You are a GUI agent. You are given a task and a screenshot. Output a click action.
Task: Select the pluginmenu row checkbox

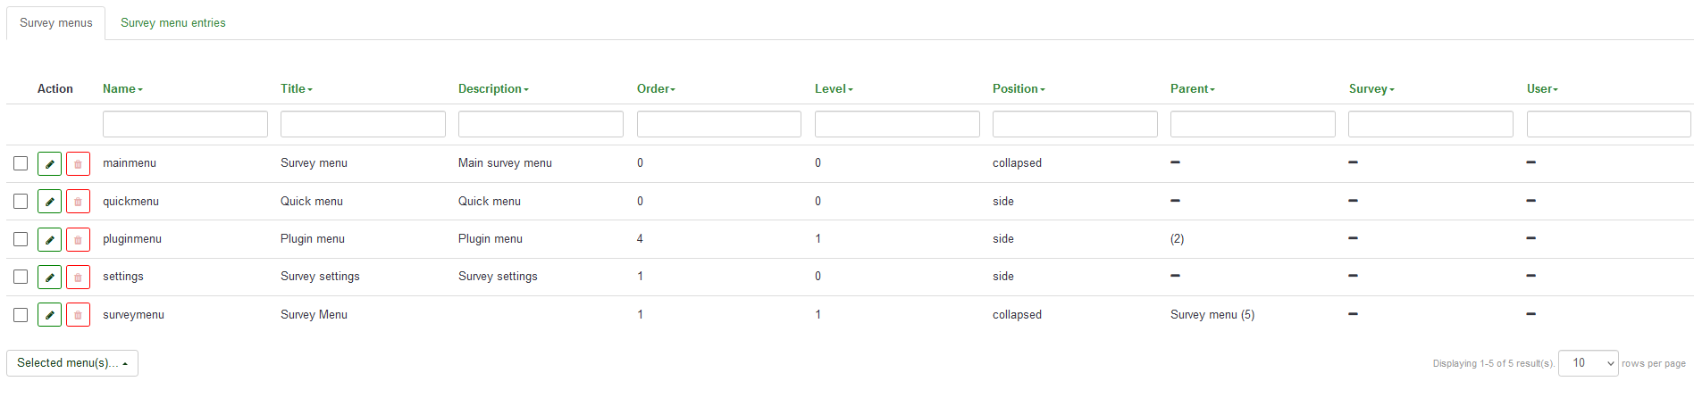coord(21,239)
